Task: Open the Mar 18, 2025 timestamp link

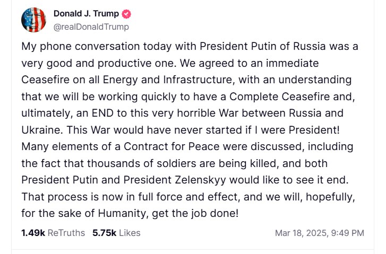Action: [301, 233]
